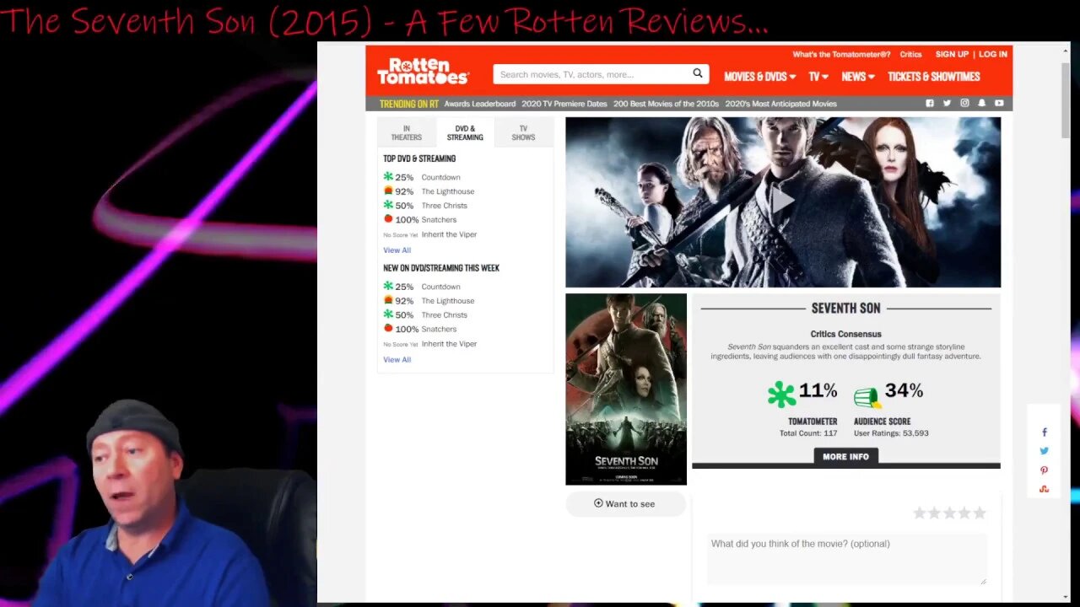The image size is (1080, 607).
Task: Open the YouTube header icon
Action: click(x=999, y=103)
